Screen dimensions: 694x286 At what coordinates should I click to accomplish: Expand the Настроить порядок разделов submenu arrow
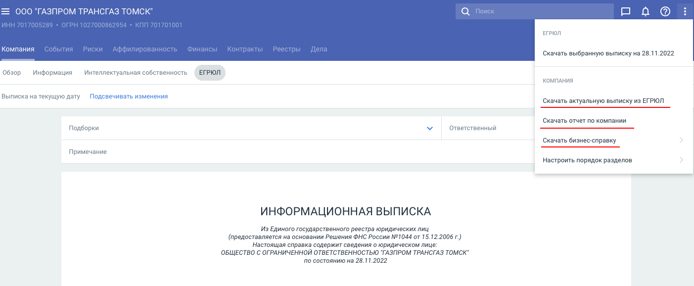681,160
